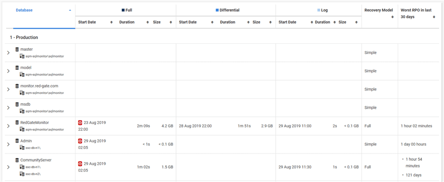This screenshot has height=182, width=444.
Task: Click server icon under master database
Action: (x=22, y=56)
